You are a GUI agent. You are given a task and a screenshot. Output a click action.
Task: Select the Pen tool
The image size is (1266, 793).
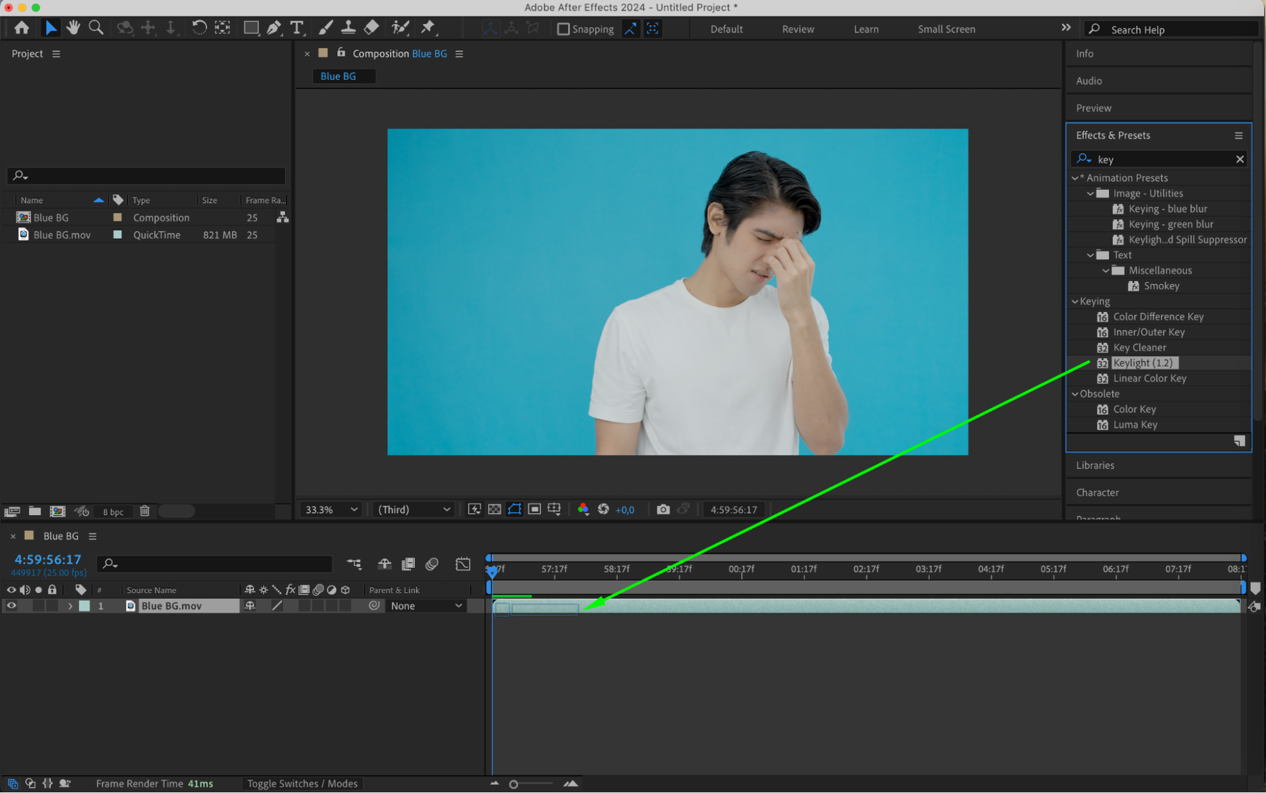click(x=274, y=27)
